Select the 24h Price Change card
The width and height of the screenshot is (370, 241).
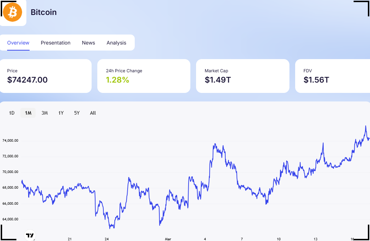click(143, 76)
